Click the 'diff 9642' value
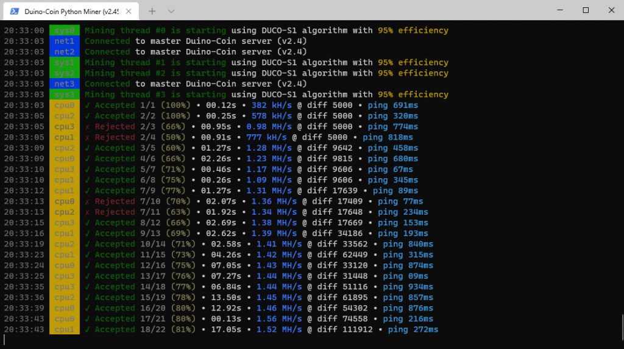This screenshot has height=349, width=624. tap(330, 148)
